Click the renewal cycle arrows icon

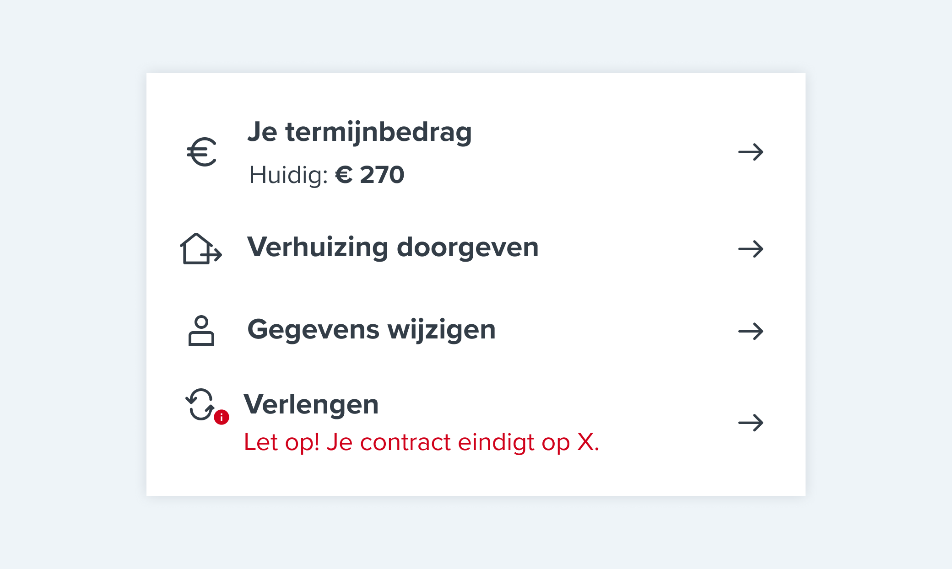201,404
